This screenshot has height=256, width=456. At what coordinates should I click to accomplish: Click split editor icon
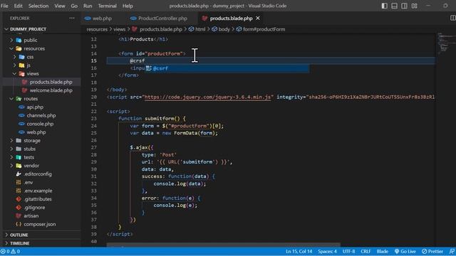click(452, 18)
